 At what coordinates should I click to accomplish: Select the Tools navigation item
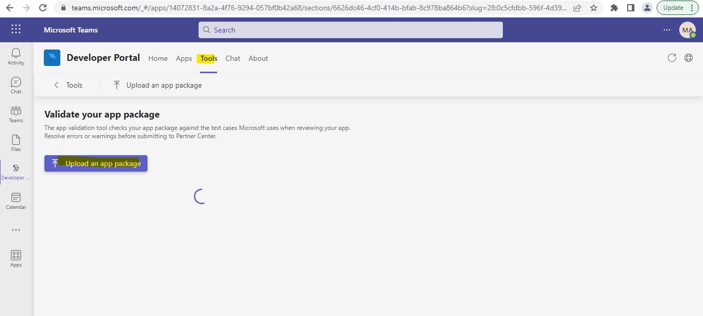click(x=208, y=58)
